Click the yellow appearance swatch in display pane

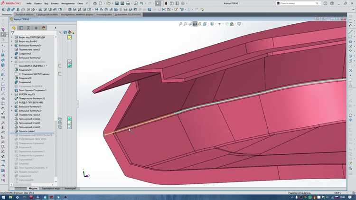point(69,37)
